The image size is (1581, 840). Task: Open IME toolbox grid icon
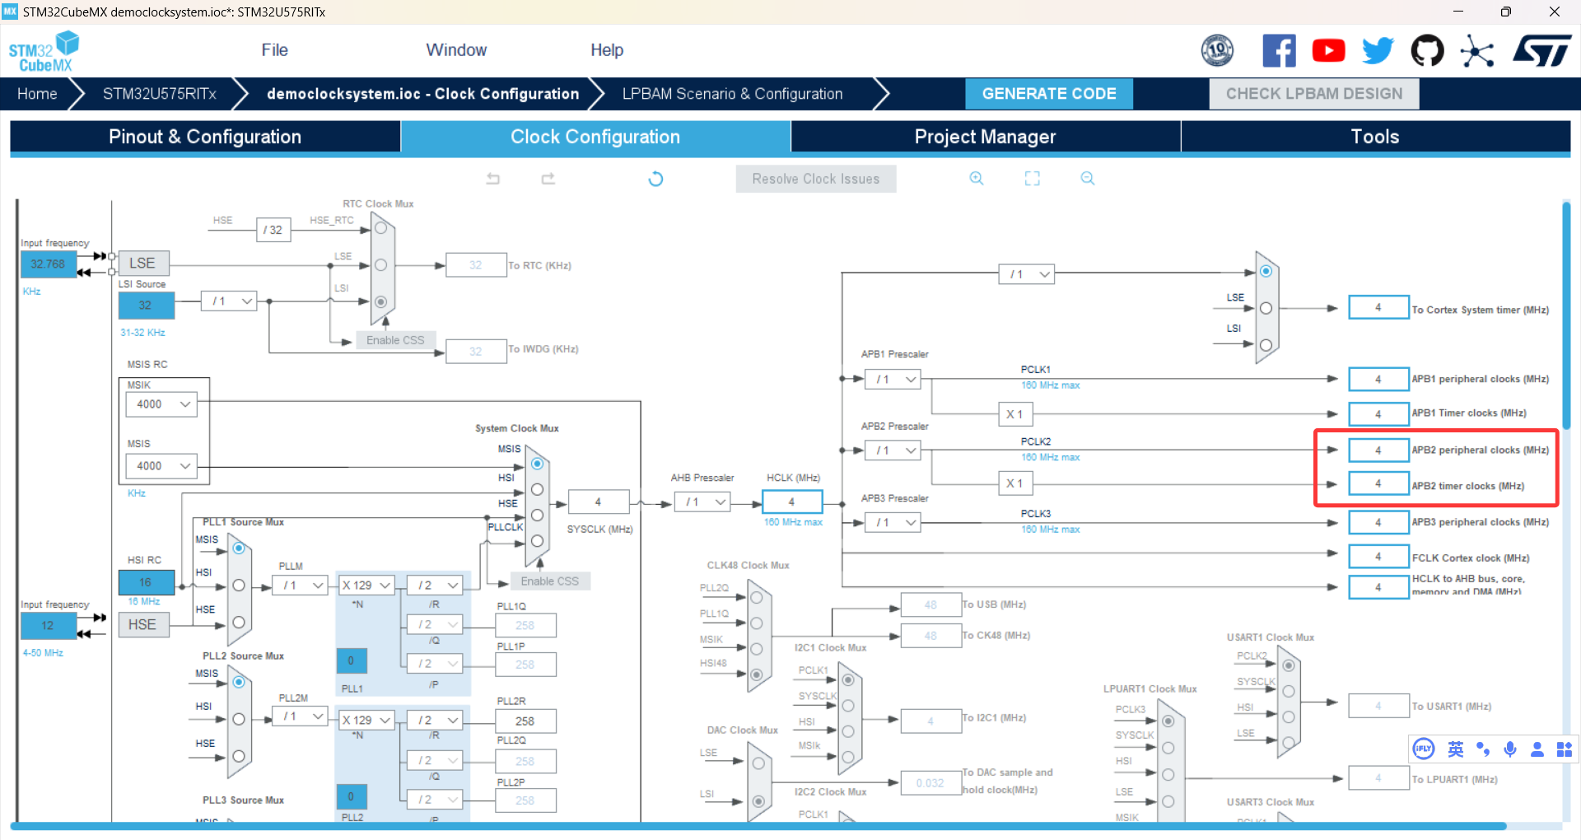pyautogui.click(x=1565, y=749)
